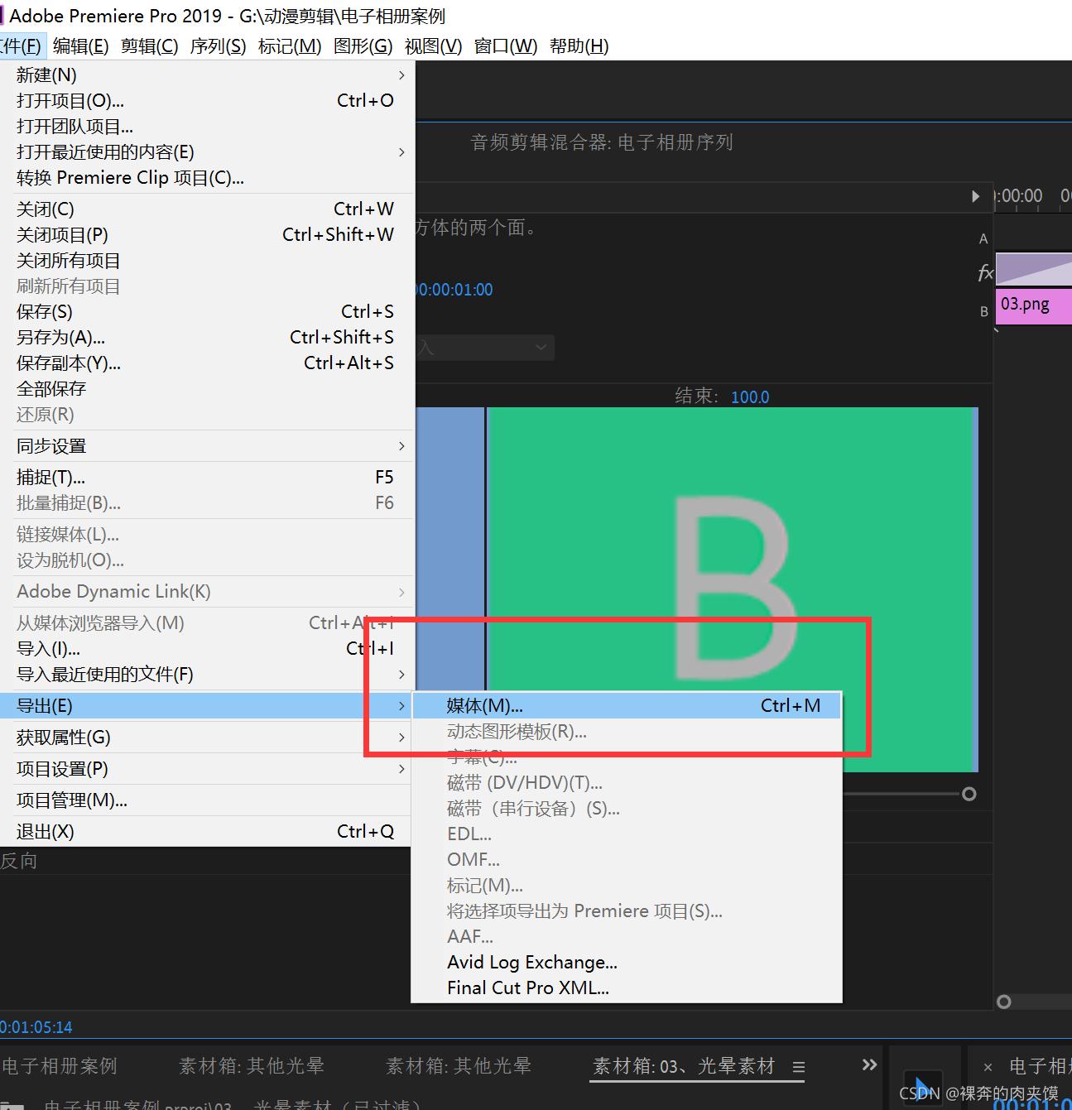
Task: Choose 打开项目(O)... menu entry
Action: point(206,101)
